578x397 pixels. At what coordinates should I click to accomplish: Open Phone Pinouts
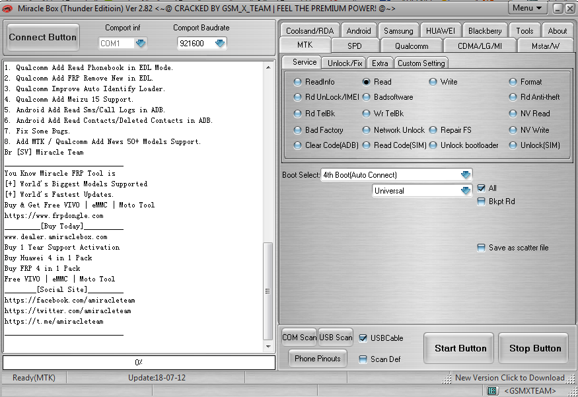[317, 358]
